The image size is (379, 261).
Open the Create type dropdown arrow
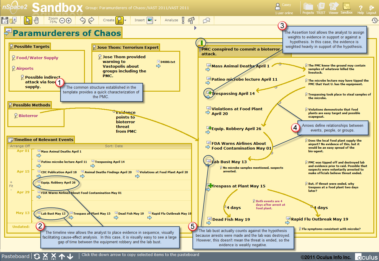[125, 20]
